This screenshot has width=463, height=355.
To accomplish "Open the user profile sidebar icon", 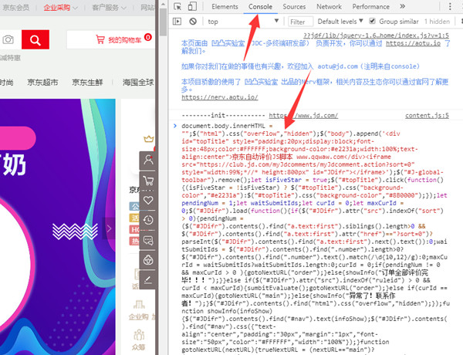I will click(x=149, y=161).
